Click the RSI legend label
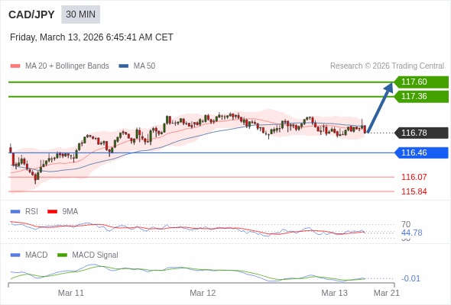The width and height of the screenshot is (451, 305). [31, 212]
